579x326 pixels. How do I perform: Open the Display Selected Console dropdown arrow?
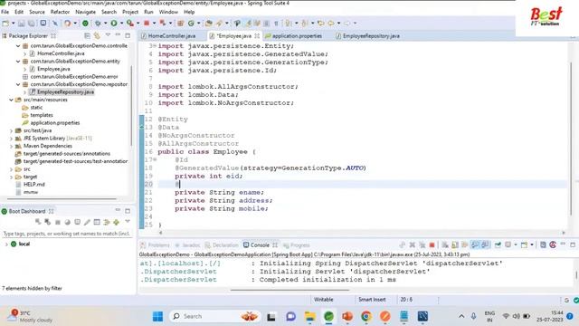tap(516, 244)
